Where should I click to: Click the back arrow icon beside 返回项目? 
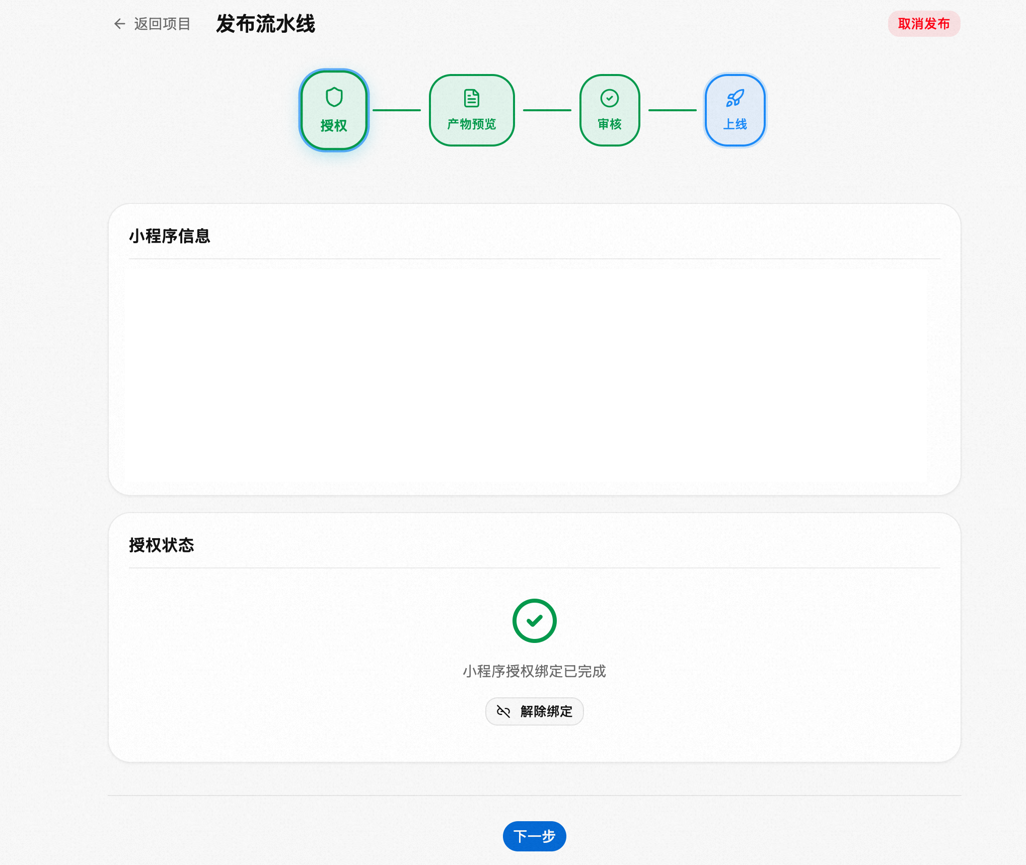point(119,24)
